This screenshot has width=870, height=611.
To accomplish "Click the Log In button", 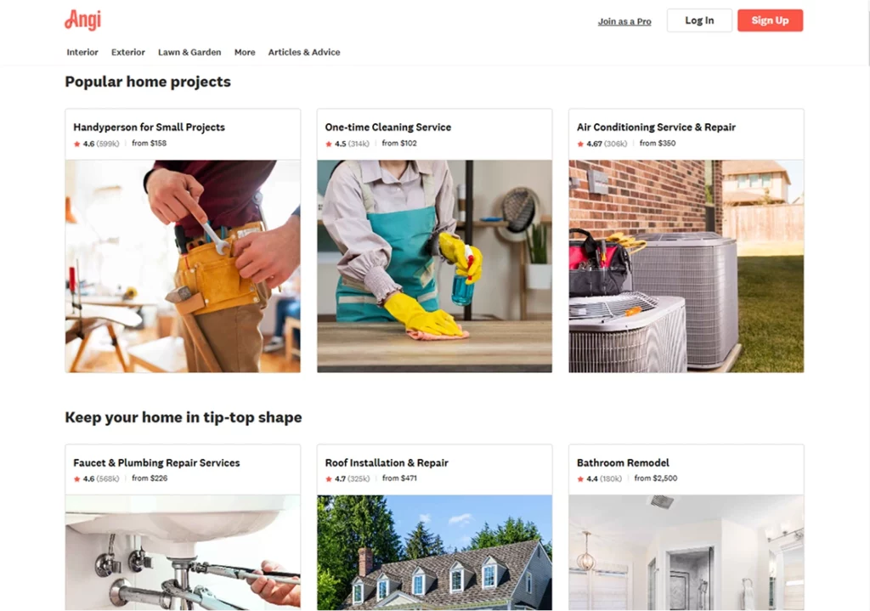I will [x=699, y=20].
